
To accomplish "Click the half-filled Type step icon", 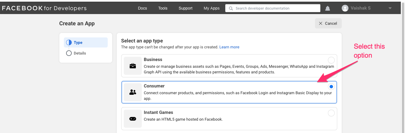I will point(69,42).
